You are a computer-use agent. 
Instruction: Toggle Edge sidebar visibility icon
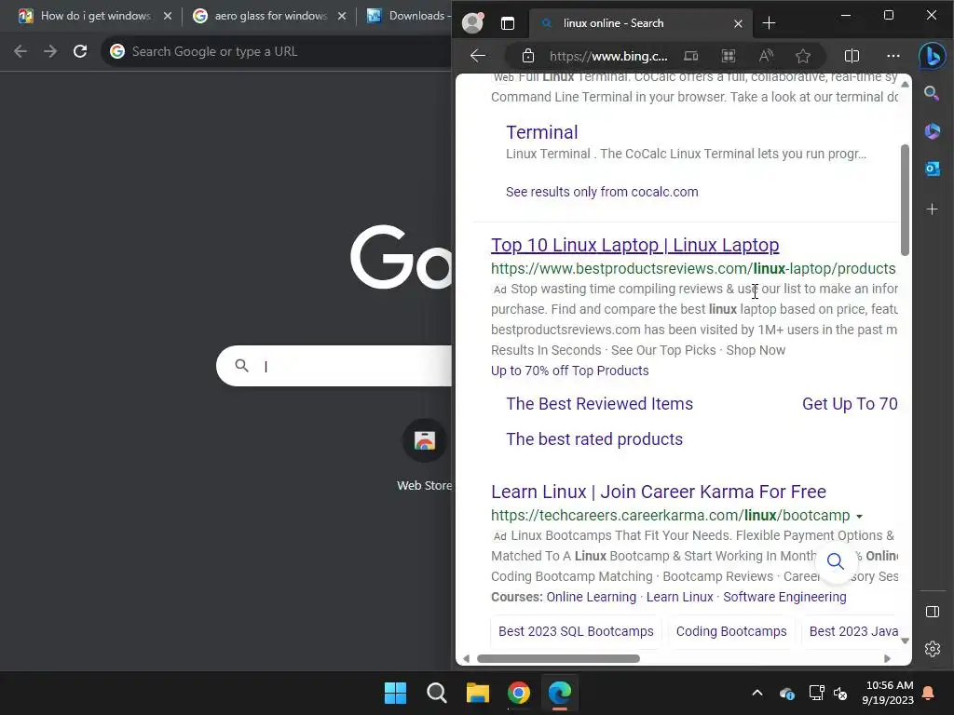(932, 612)
